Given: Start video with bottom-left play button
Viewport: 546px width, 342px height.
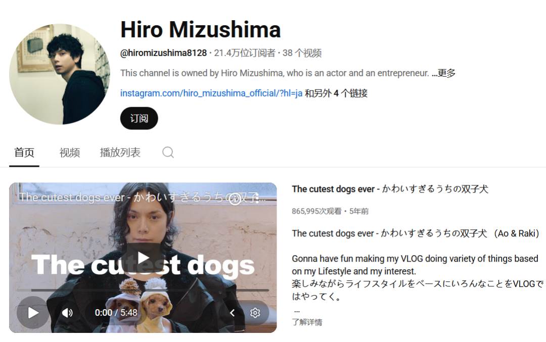Looking at the screenshot, I should pyautogui.click(x=33, y=312).
